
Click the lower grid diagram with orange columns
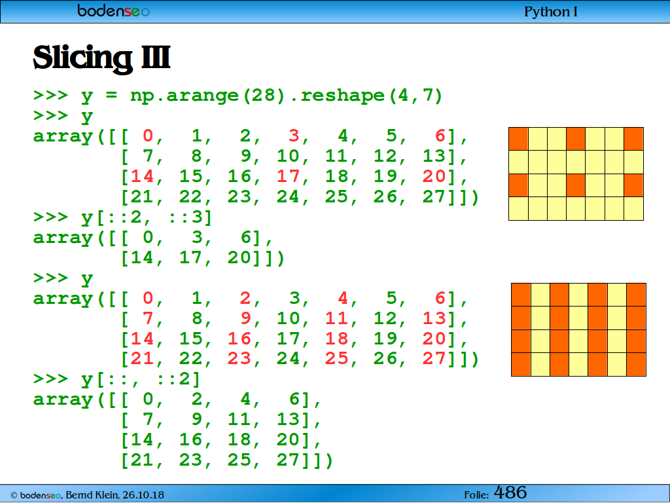click(578, 330)
